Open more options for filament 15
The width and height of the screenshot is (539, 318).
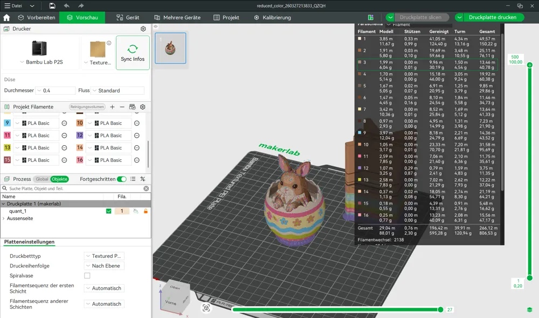[x=64, y=160]
